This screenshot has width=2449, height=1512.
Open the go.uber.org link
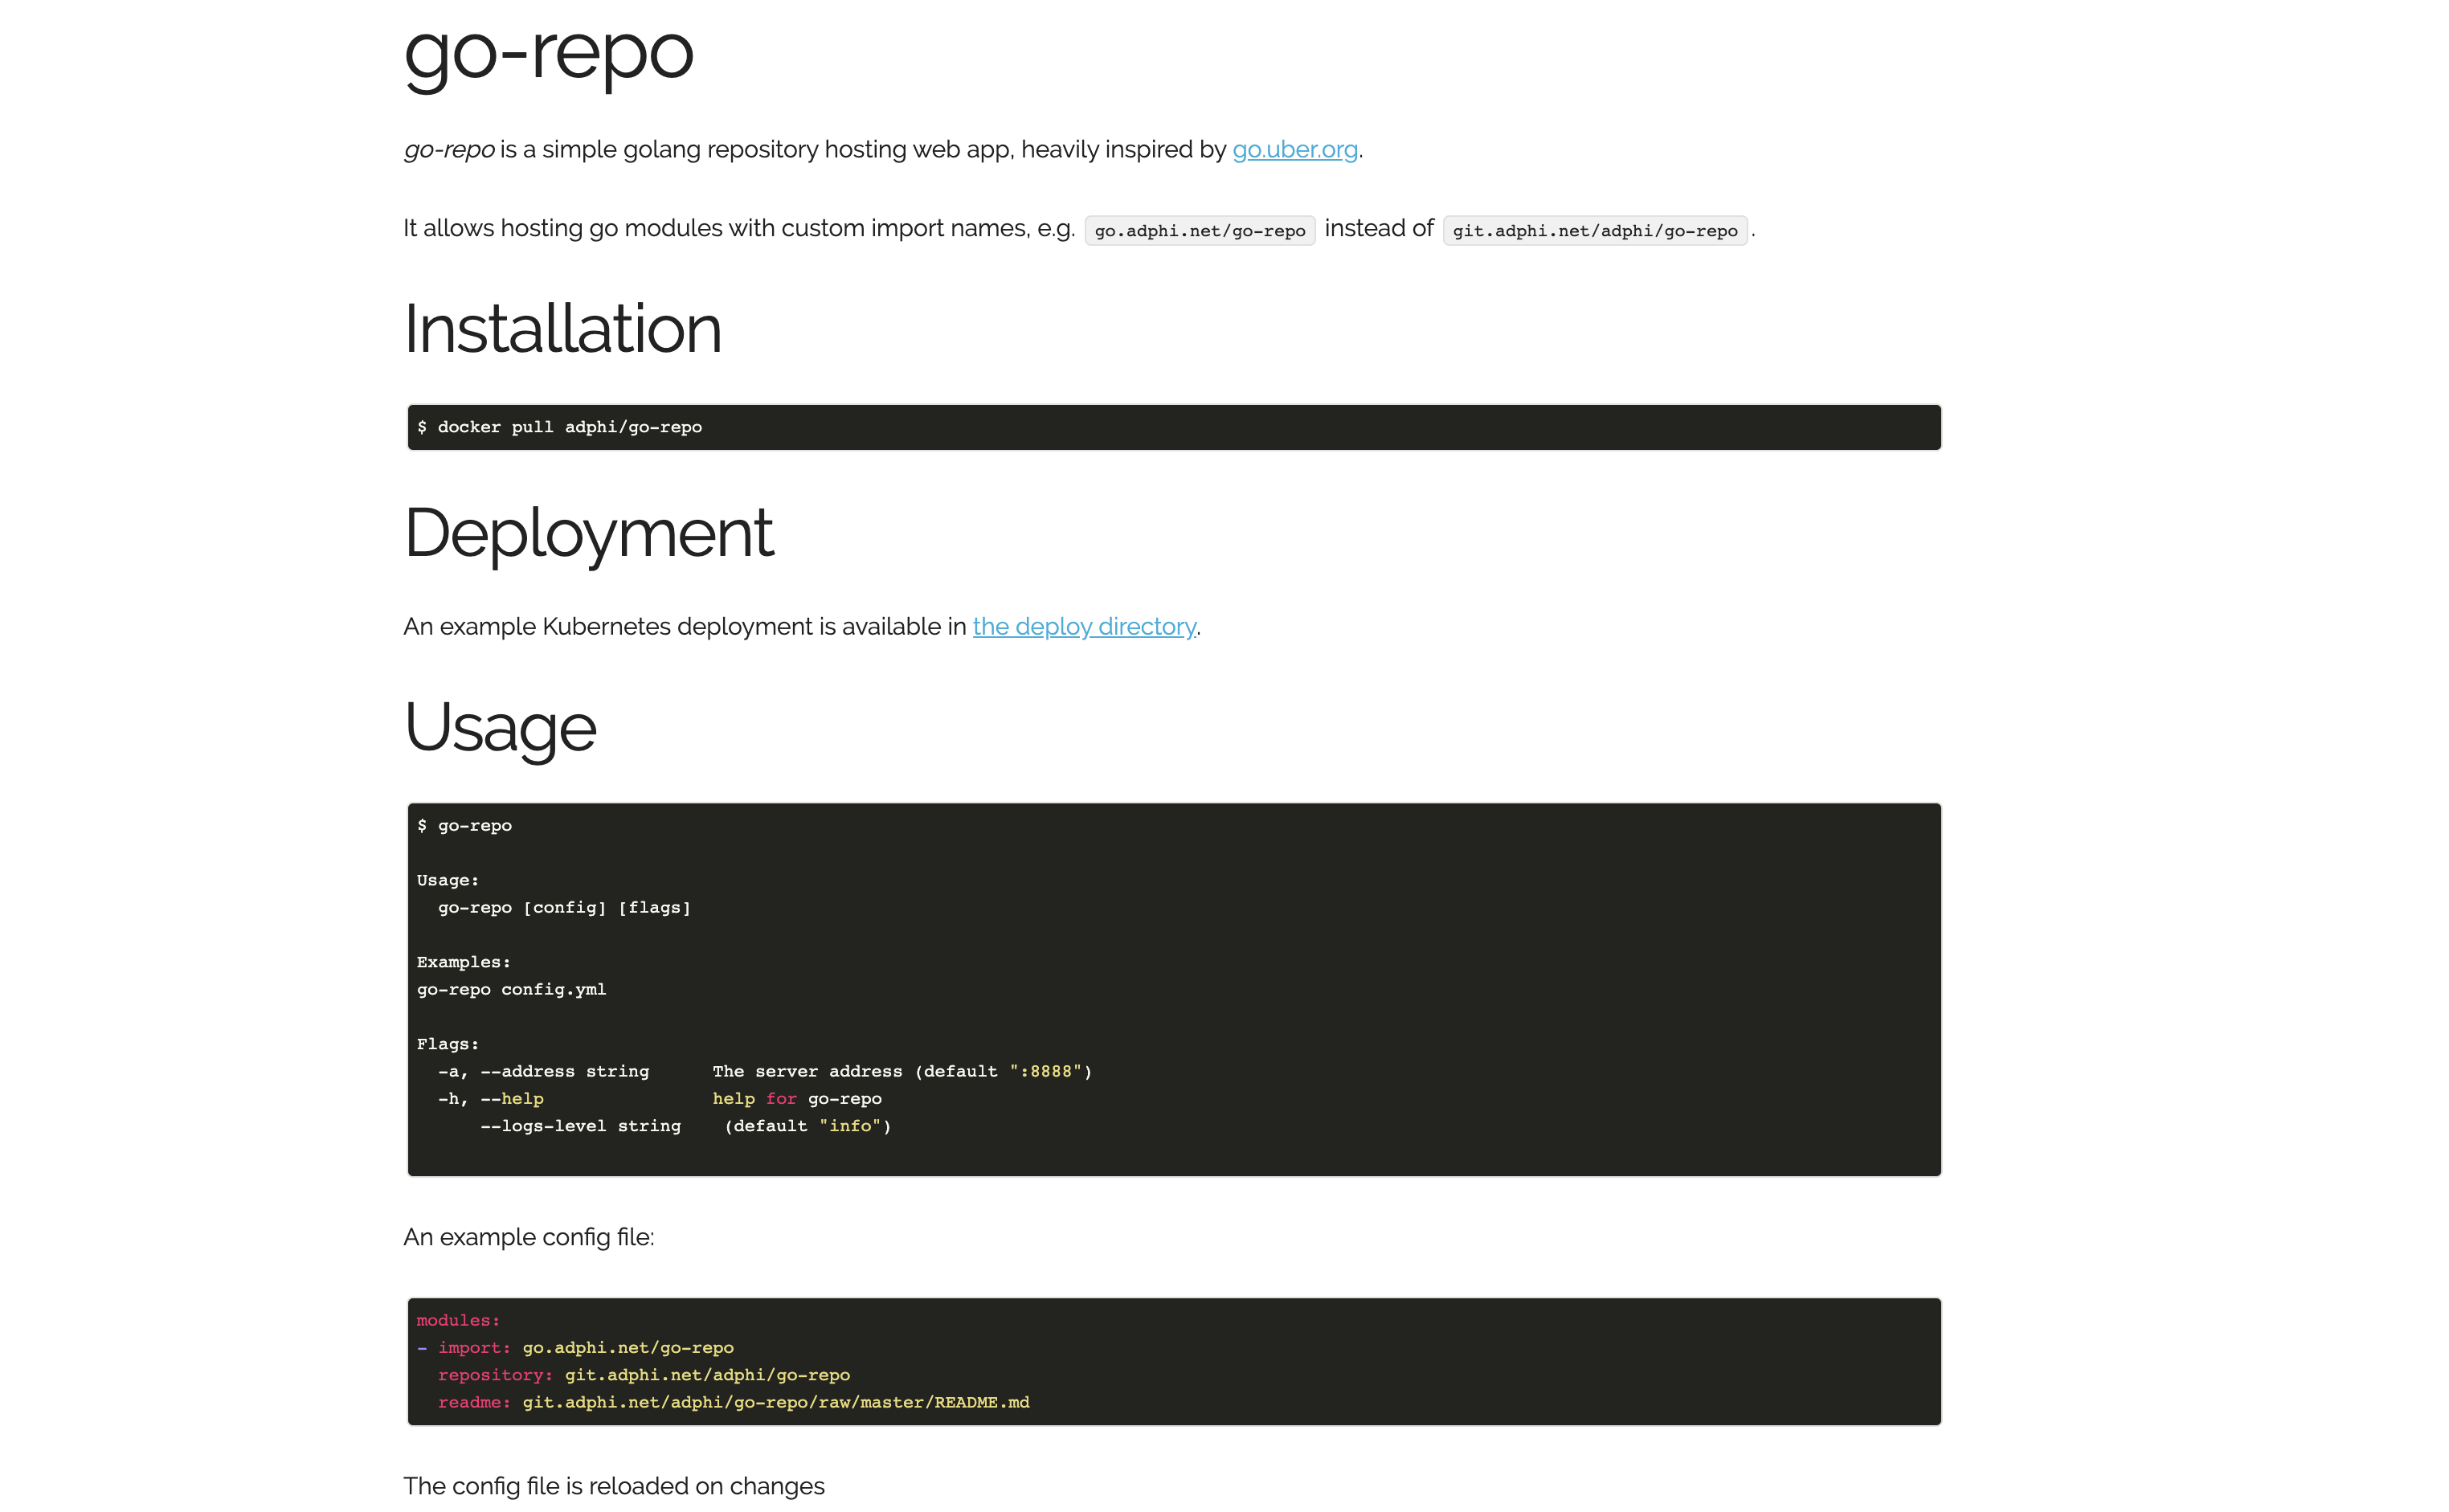(x=1294, y=149)
